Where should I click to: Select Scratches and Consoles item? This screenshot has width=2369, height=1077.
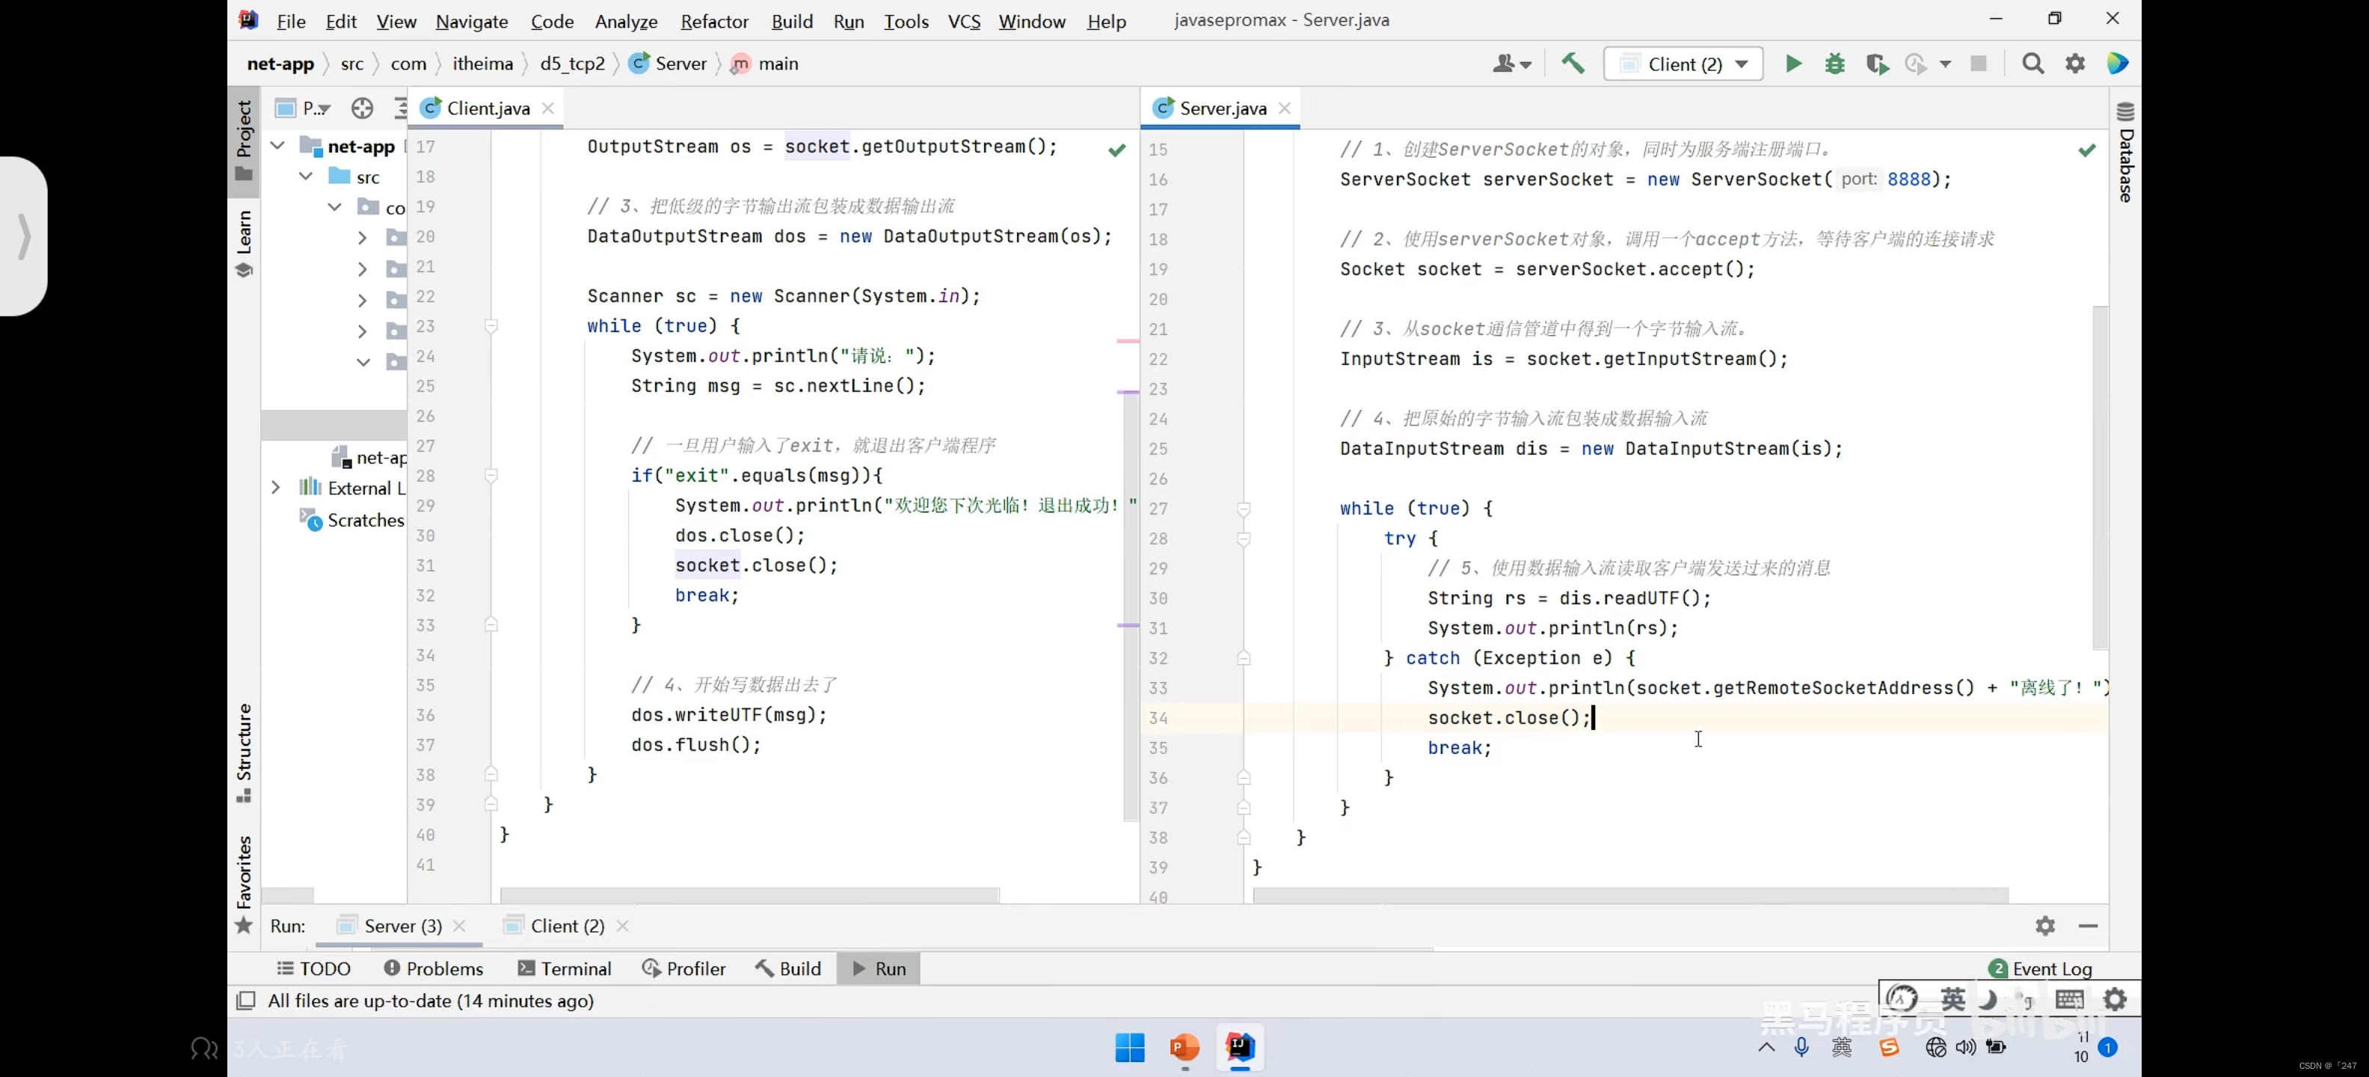(352, 521)
